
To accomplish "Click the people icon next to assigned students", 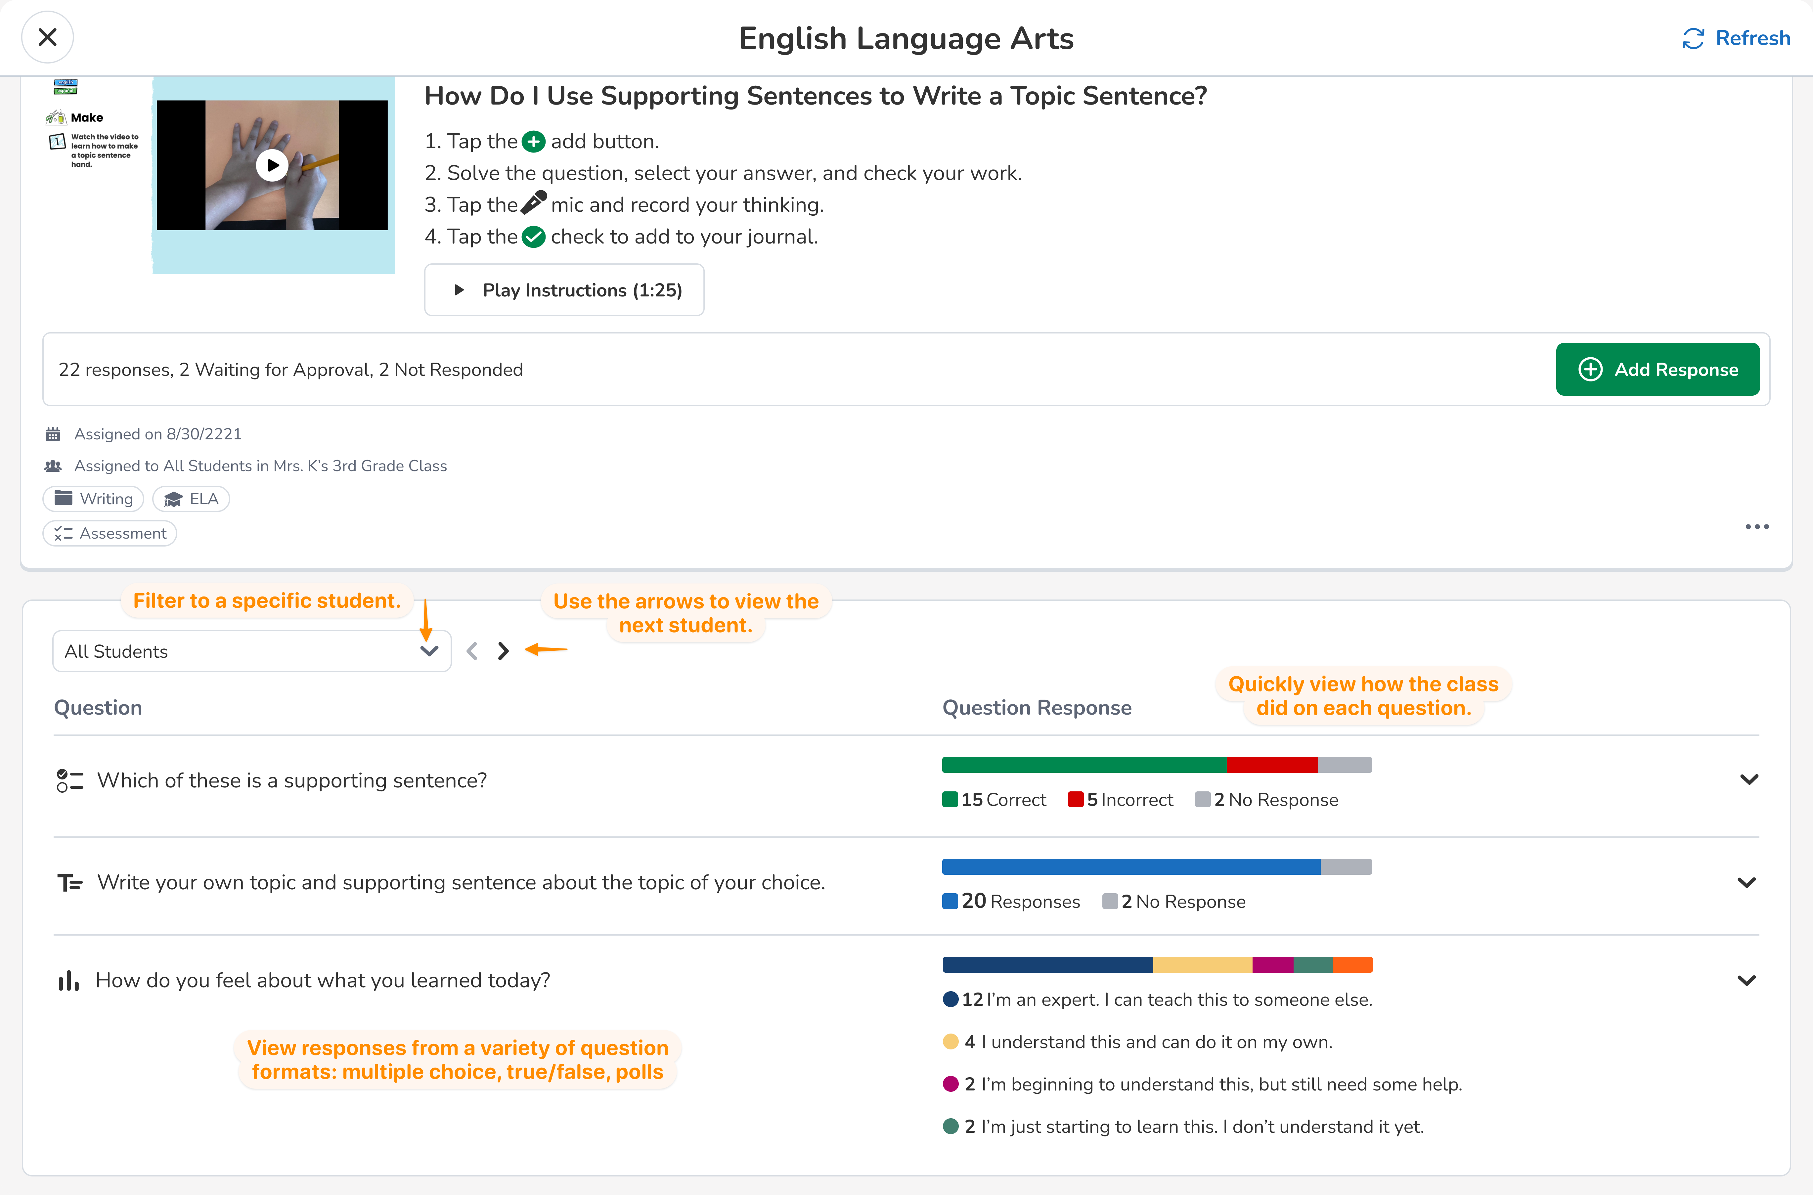I will pos(53,465).
